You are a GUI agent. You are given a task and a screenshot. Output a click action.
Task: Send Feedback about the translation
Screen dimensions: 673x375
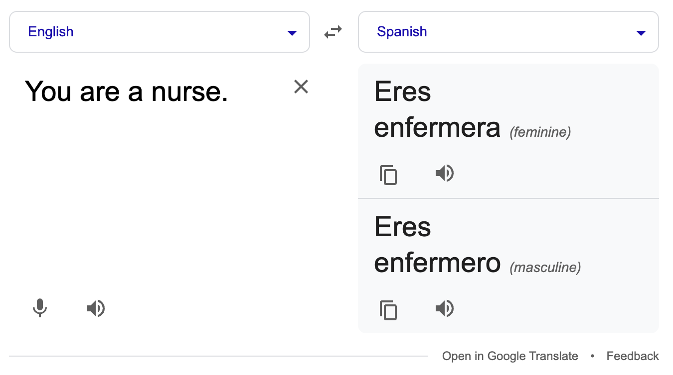point(632,356)
